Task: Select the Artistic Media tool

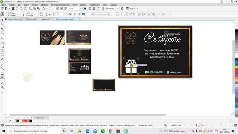Action: 2,42
